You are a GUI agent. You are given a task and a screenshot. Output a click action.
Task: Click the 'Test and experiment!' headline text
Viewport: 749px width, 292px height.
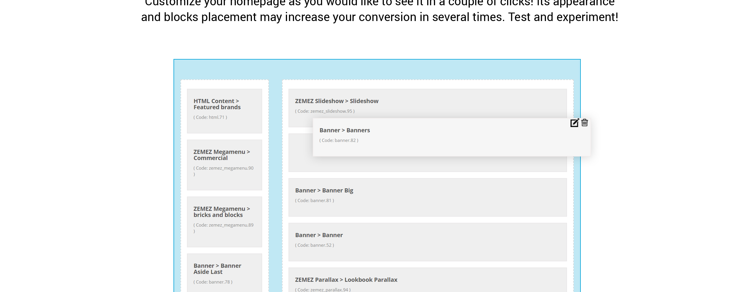point(563,17)
